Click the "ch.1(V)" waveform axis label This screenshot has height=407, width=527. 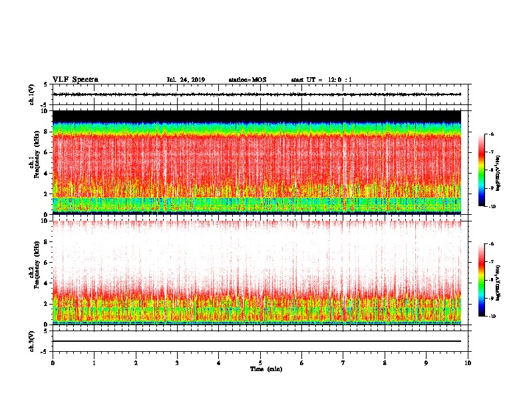[x=31, y=94]
